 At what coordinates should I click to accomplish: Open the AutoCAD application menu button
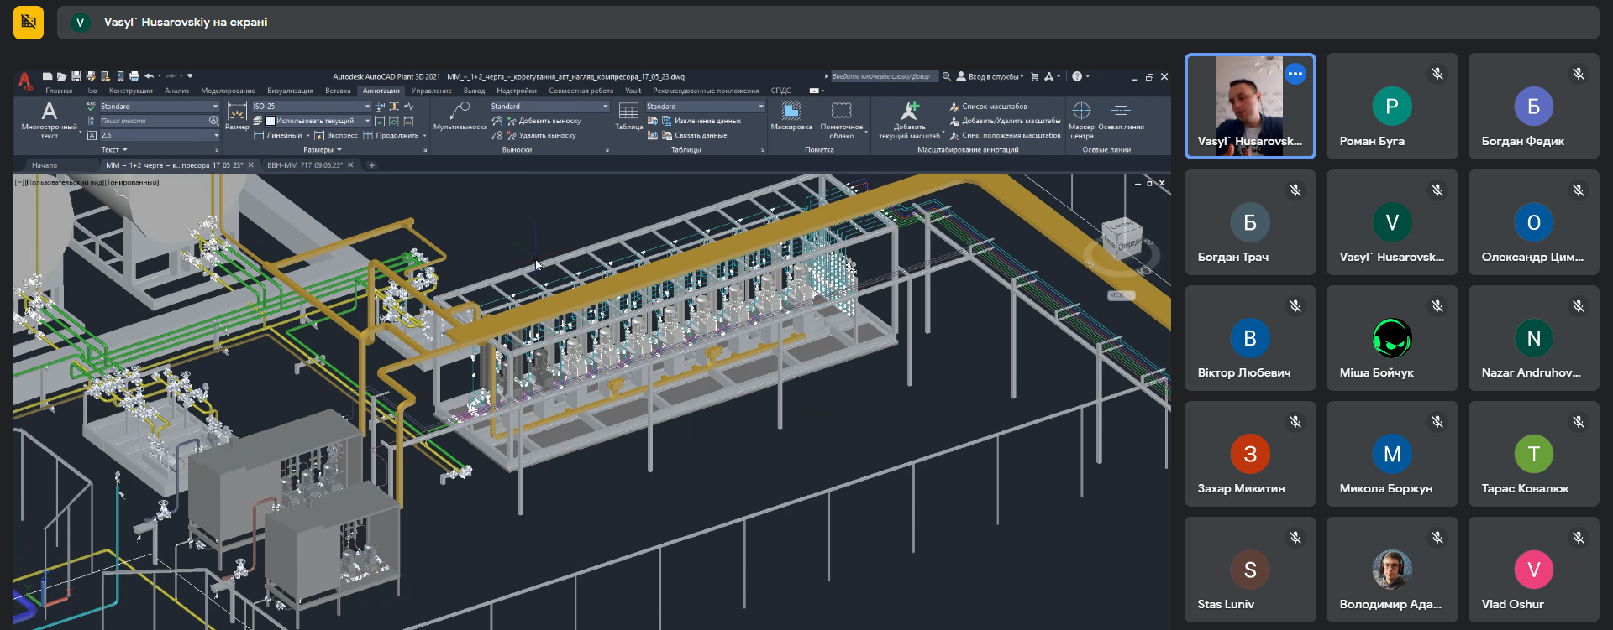point(25,81)
